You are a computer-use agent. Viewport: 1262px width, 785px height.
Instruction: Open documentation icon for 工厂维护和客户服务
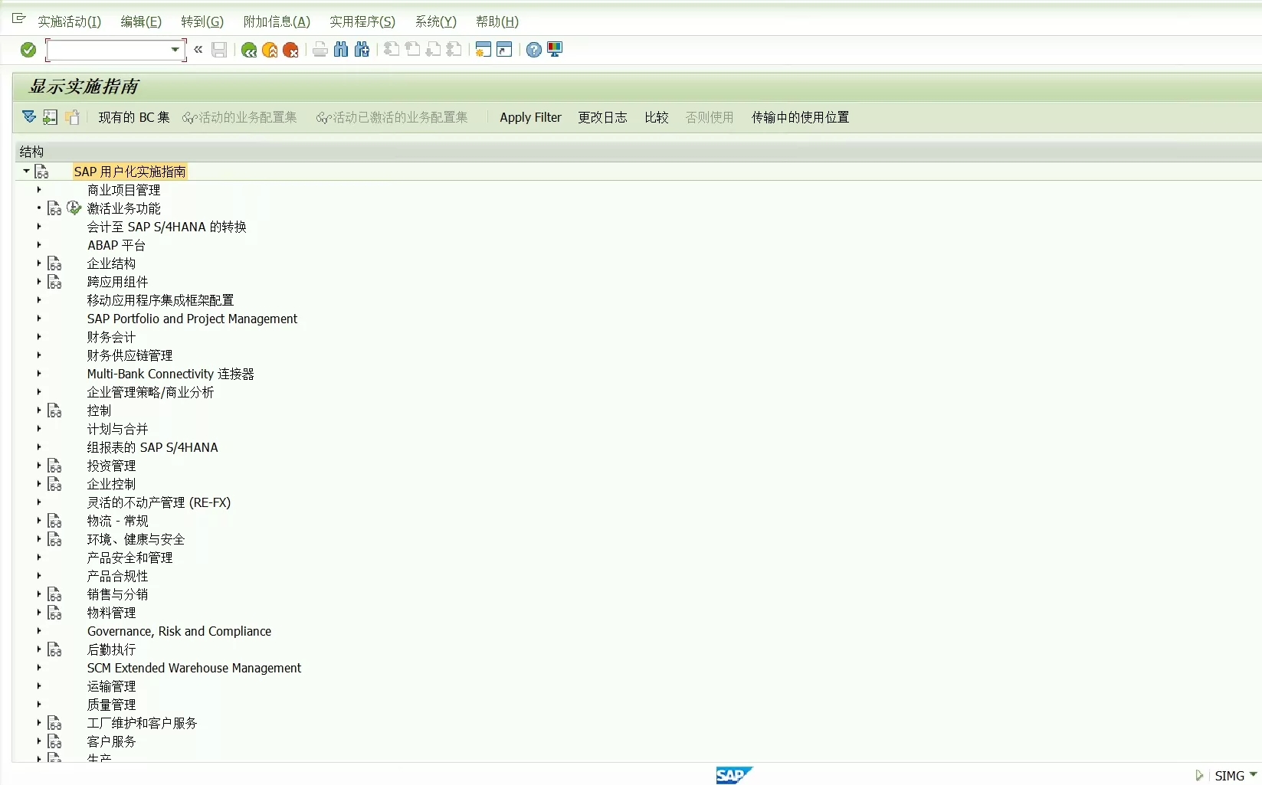55,723
